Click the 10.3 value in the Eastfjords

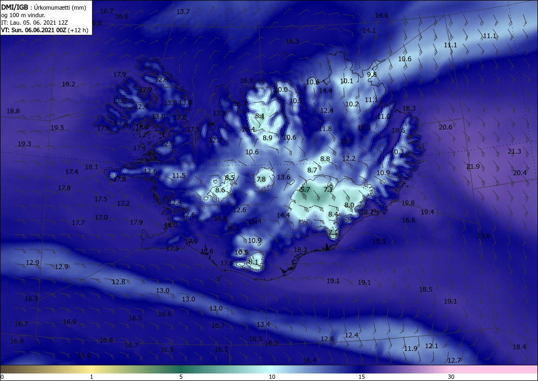[398, 152]
